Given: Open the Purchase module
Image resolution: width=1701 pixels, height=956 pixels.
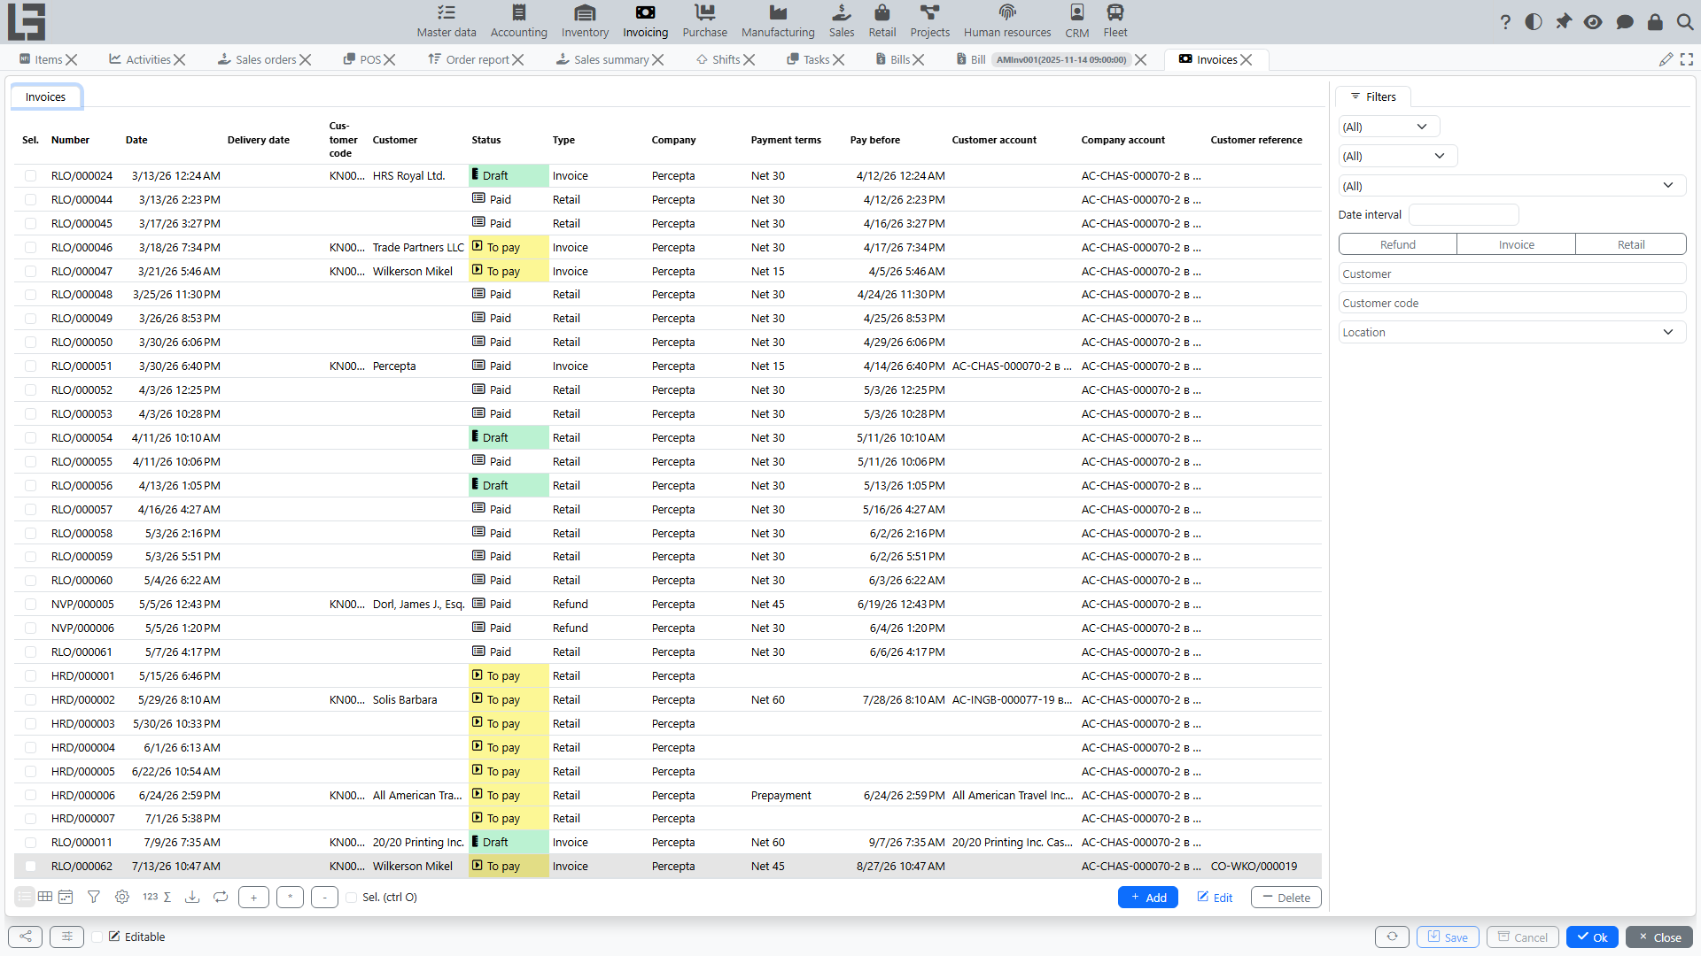Looking at the screenshot, I should click(x=704, y=21).
